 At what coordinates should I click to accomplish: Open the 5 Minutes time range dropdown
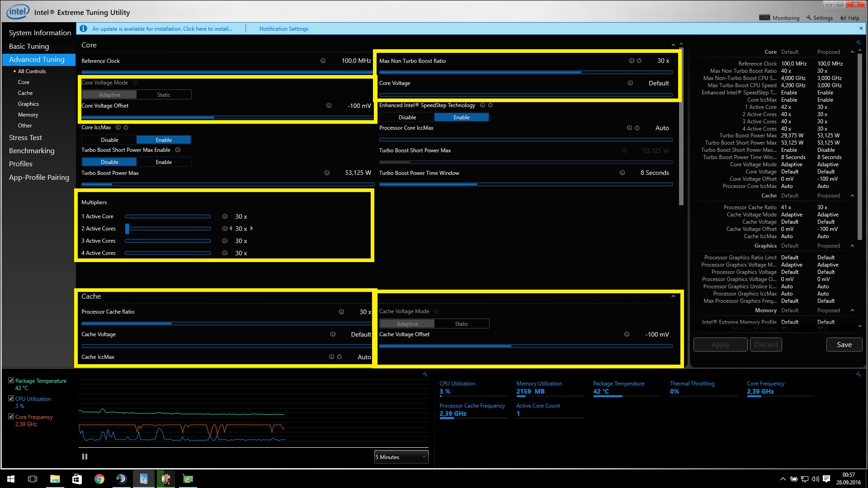point(401,457)
